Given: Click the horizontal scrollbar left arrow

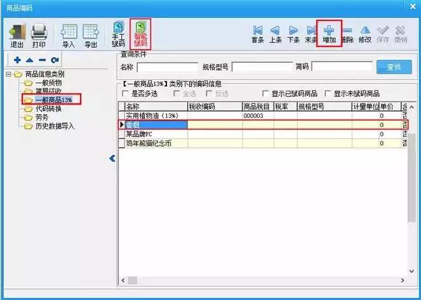Looking at the screenshot, I should (x=123, y=280).
